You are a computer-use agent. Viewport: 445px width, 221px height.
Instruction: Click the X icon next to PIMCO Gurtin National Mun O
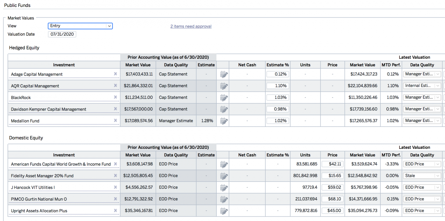click(115, 199)
